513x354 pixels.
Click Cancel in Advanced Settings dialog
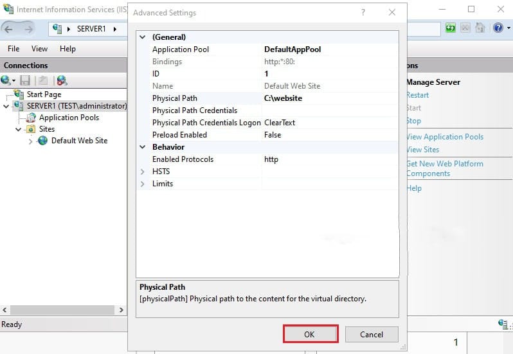click(x=372, y=334)
